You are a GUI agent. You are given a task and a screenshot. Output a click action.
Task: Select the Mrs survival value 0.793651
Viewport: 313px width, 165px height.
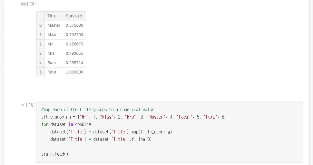(74, 53)
